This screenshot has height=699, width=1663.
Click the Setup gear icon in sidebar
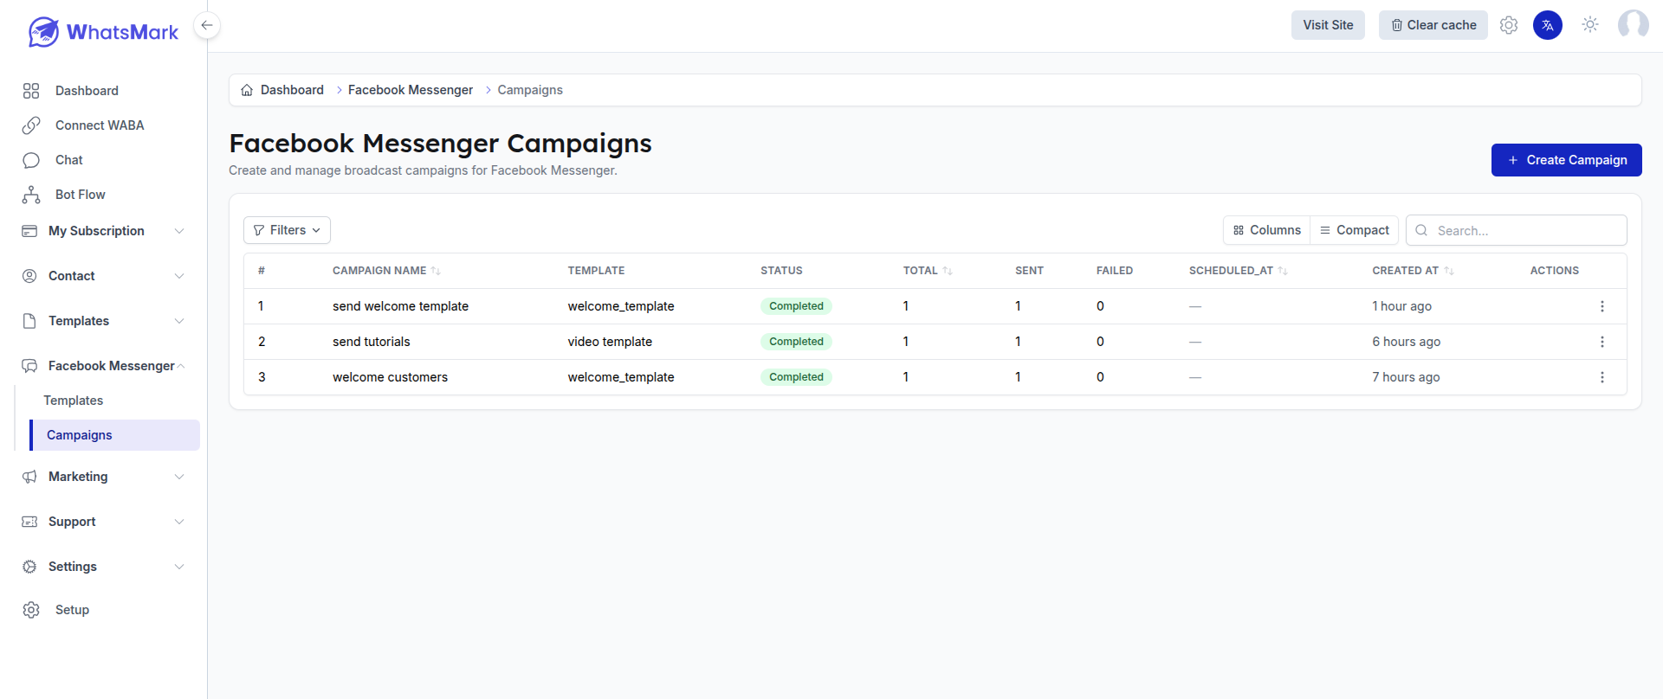point(31,610)
